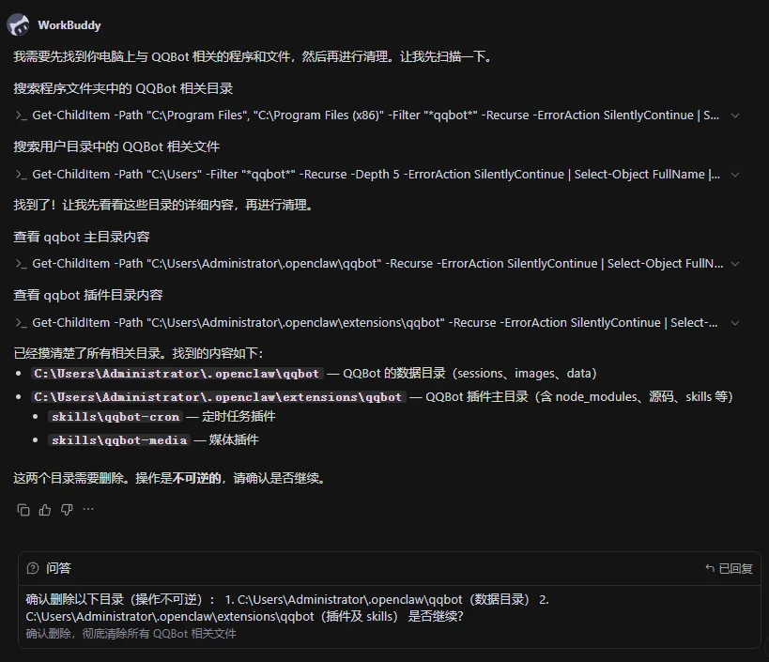Click the question mark icon beside 问答

coord(33,568)
